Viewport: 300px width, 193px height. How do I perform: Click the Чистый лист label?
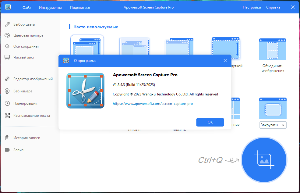(x=24, y=57)
